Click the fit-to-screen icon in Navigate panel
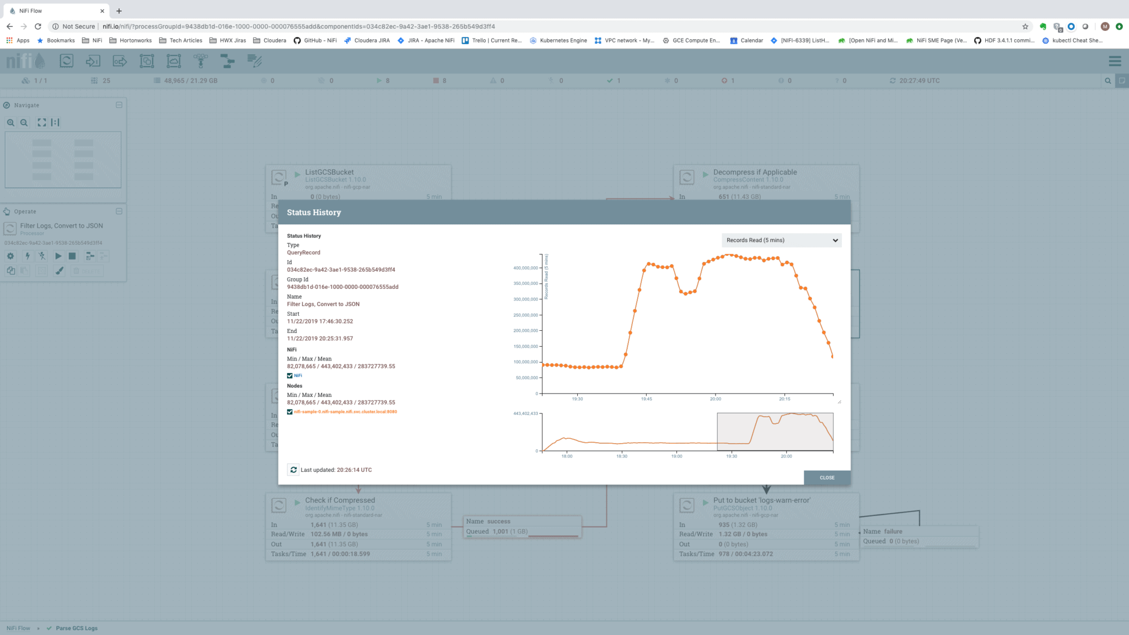 click(42, 122)
